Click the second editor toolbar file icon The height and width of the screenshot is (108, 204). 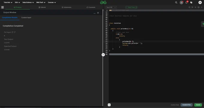[192, 7]
